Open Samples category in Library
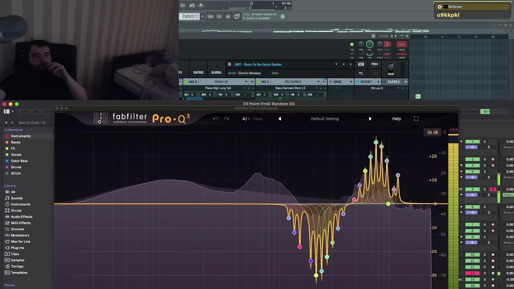Viewport: 514px width, 289px height. tap(17, 260)
